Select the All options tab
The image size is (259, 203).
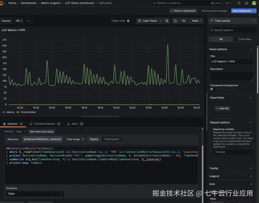tap(221, 39)
